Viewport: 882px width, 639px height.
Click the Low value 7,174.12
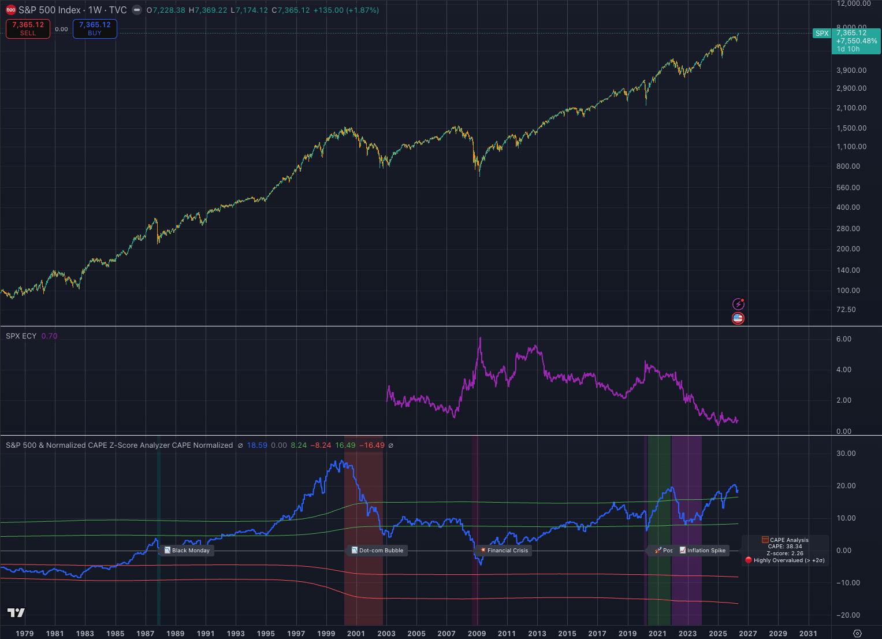tap(251, 10)
